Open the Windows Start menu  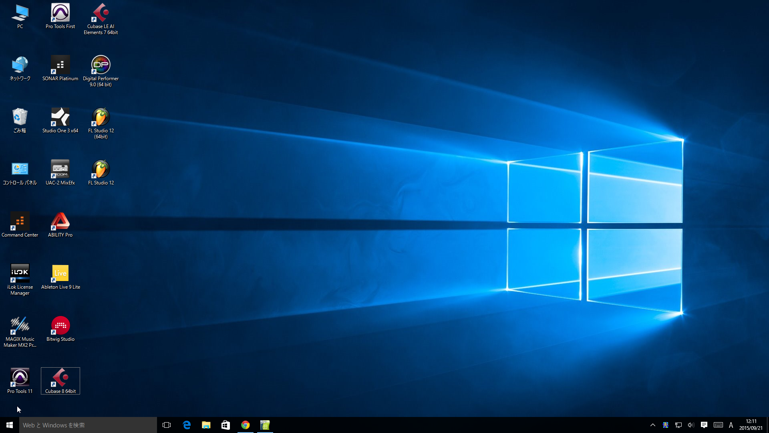coord(10,425)
